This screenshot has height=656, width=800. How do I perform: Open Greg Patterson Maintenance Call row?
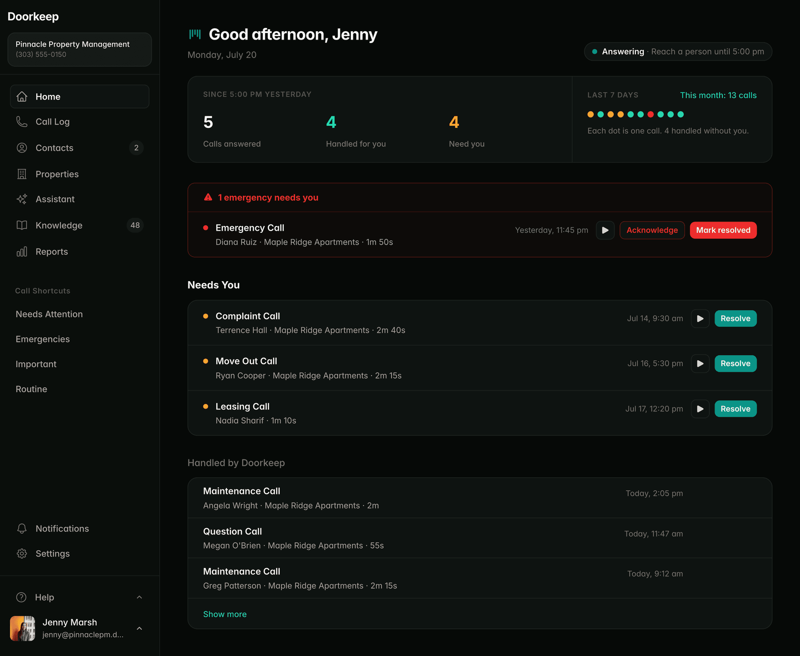tap(480, 579)
